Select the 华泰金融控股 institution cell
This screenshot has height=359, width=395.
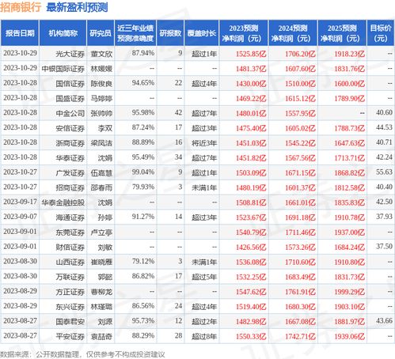pyautogui.click(x=63, y=202)
